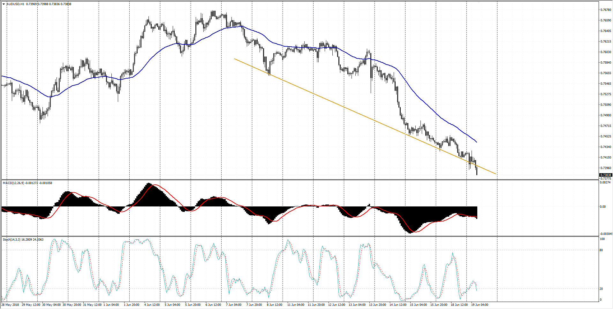613x309 pixels.
Task: Select the Stoch(14,3,3) indicator label
Action: tap(11, 240)
